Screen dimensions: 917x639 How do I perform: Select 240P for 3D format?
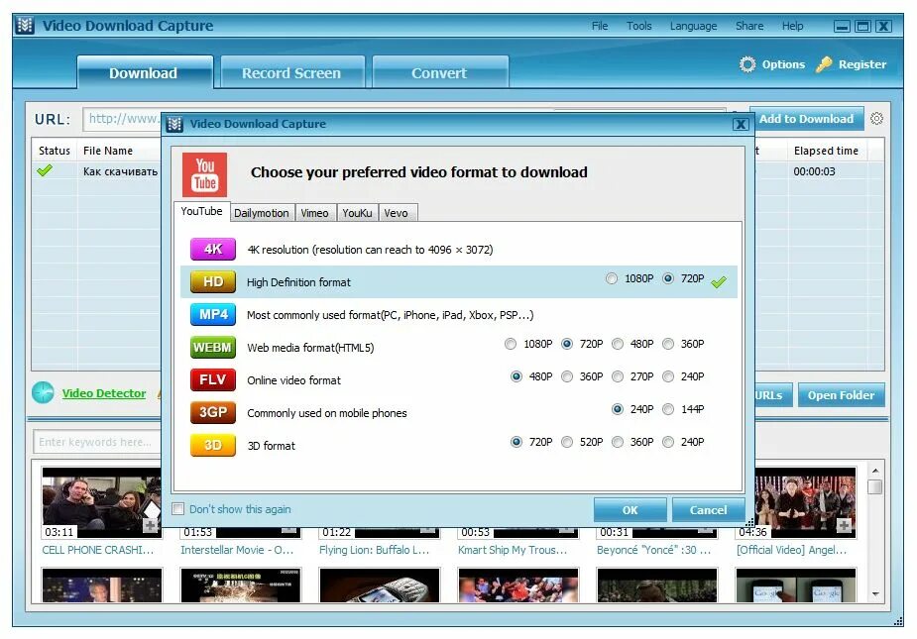(668, 442)
